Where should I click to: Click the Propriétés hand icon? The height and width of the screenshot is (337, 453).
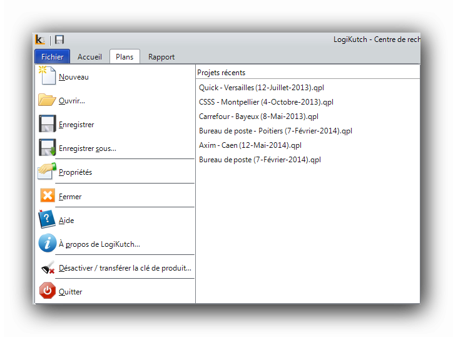tap(47, 171)
